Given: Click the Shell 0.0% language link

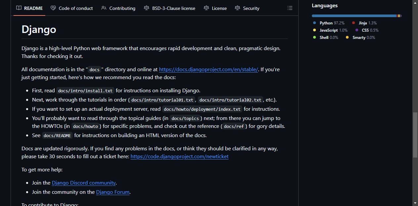Looking at the screenshot, I should point(326,38).
